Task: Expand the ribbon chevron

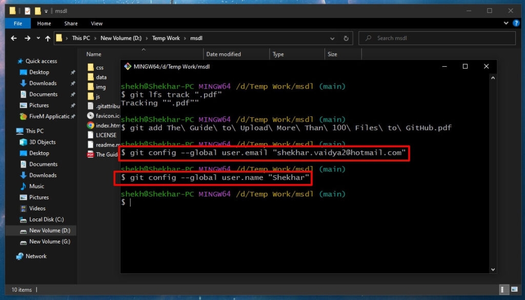Action: coord(506,23)
